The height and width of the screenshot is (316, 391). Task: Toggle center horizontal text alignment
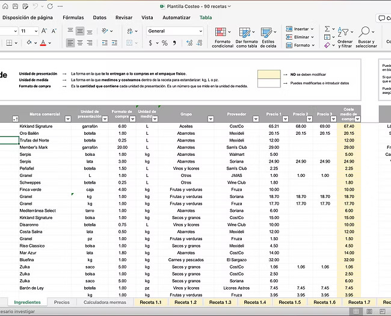coord(80,43)
